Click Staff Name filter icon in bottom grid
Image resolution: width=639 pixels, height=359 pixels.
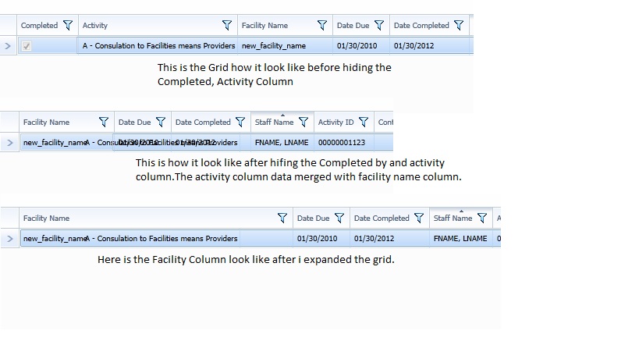click(x=482, y=219)
